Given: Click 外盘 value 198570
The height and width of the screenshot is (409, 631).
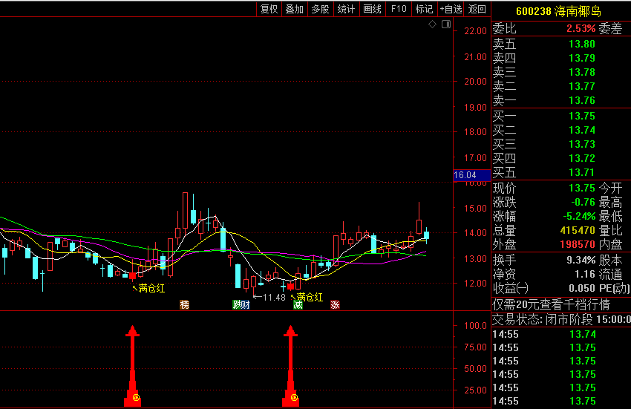Looking at the screenshot, I should [578, 244].
